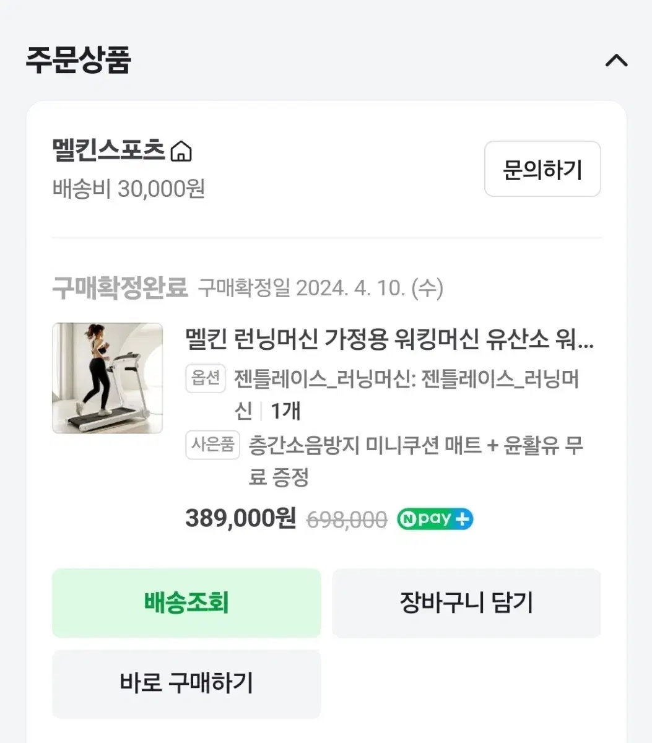Tap the 배송비 30,000원 shipping fee text

129,189
